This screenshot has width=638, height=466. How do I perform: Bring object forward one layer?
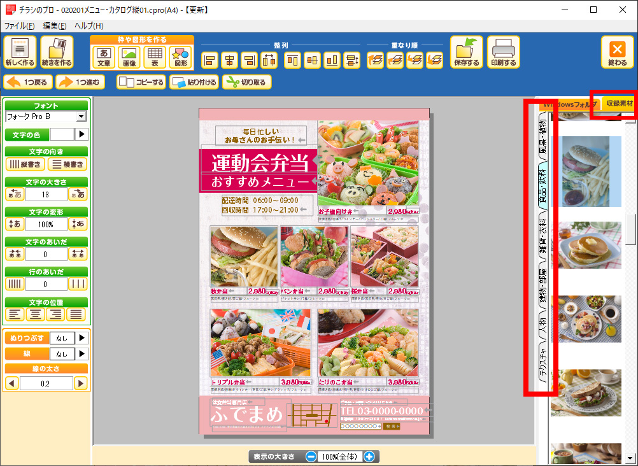(395, 60)
